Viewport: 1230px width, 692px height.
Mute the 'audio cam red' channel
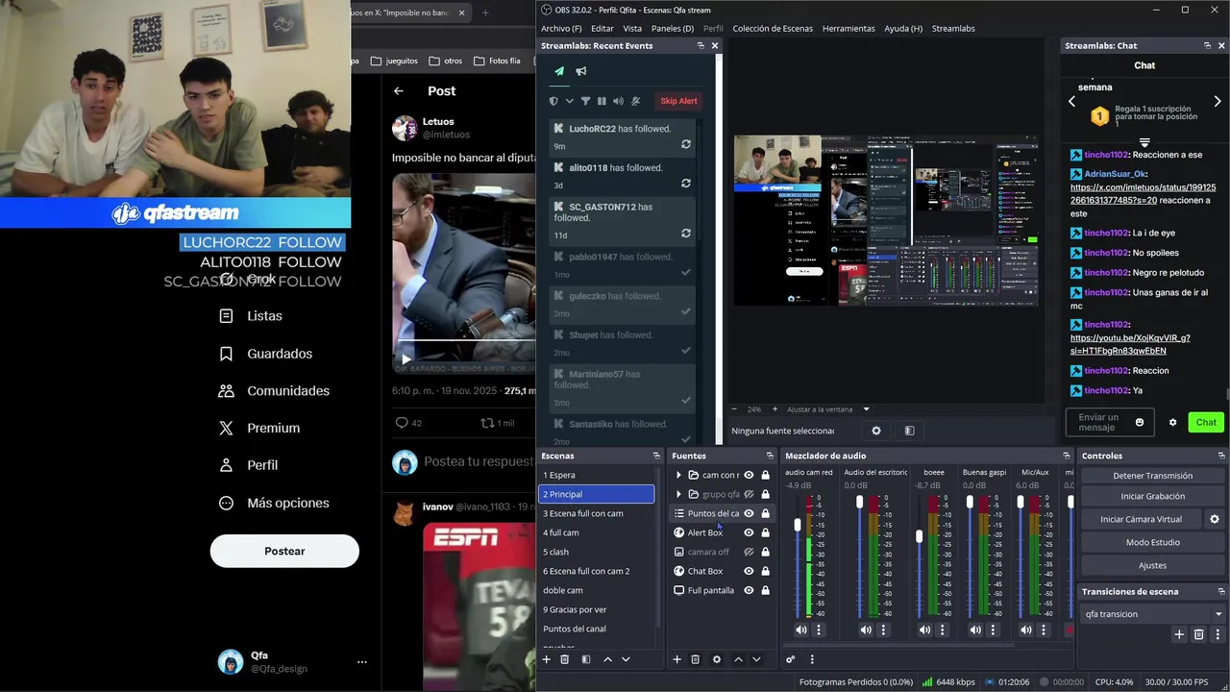[801, 630]
